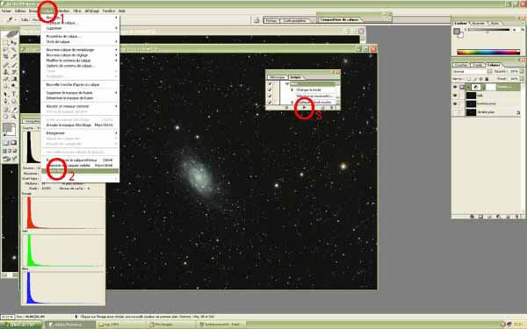Image resolution: width=527 pixels, height=329 pixels.
Task: Select the Zoom magnifier tool
Action: click(14, 116)
